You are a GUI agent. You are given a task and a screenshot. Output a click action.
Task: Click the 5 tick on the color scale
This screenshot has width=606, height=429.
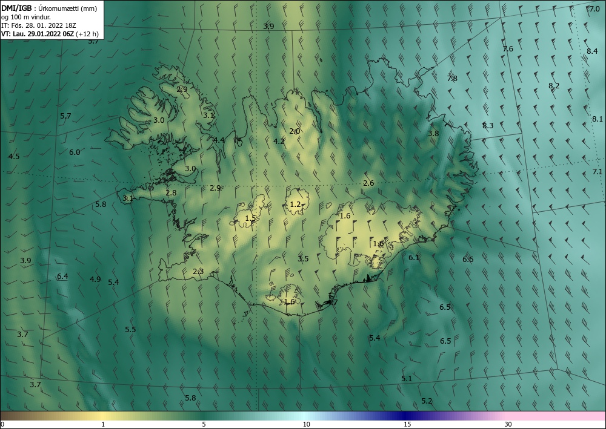pos(204,424)
